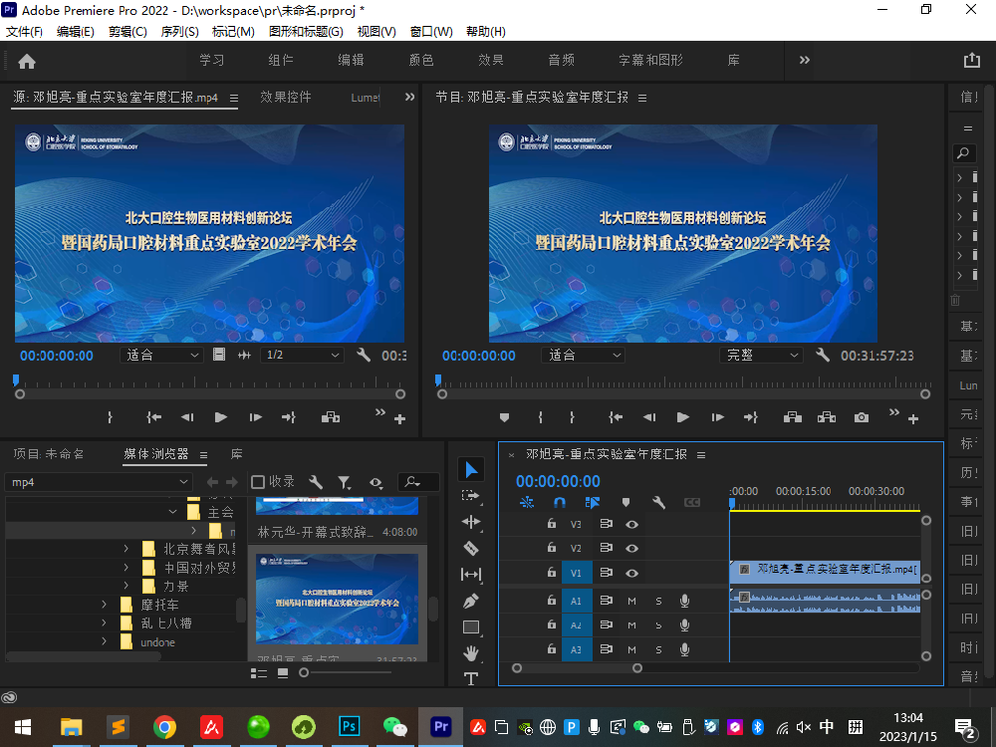Toggle V3 track output eye

point(631,524)
